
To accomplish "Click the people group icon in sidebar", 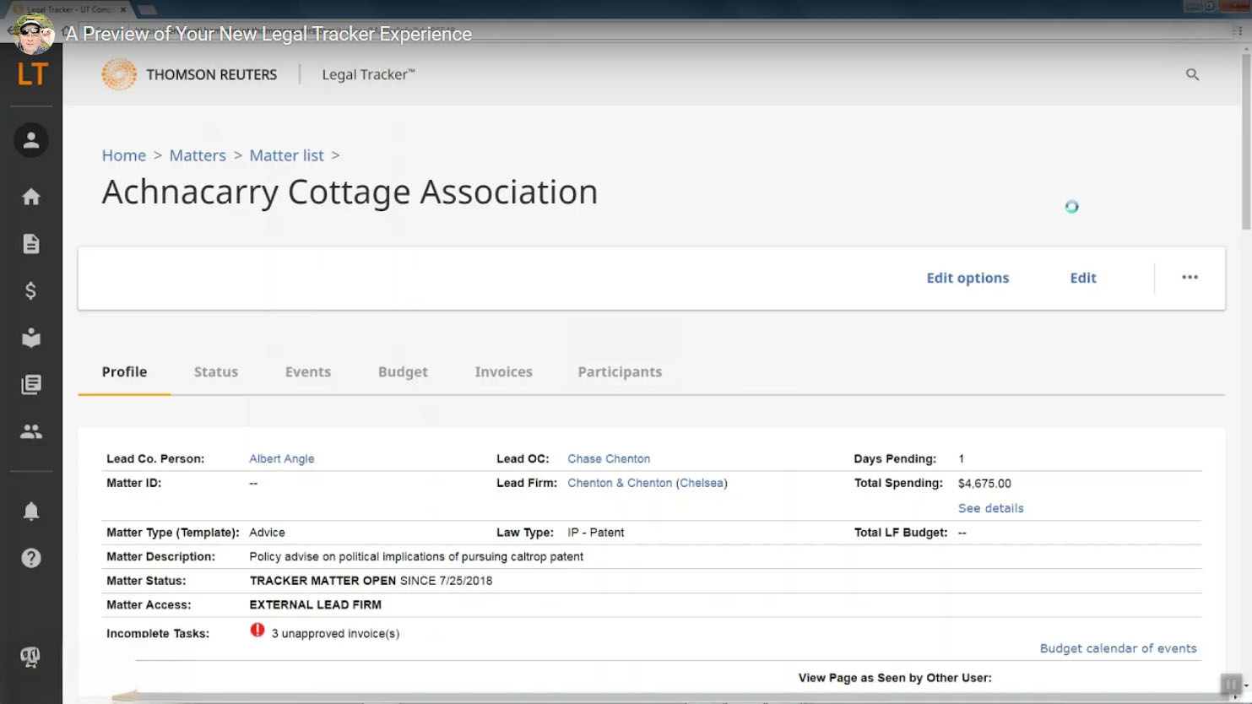I will 31,431.
